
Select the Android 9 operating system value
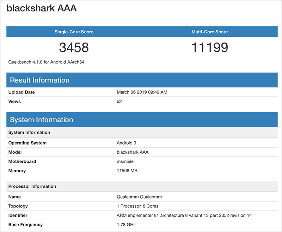[x=127, y=143]
